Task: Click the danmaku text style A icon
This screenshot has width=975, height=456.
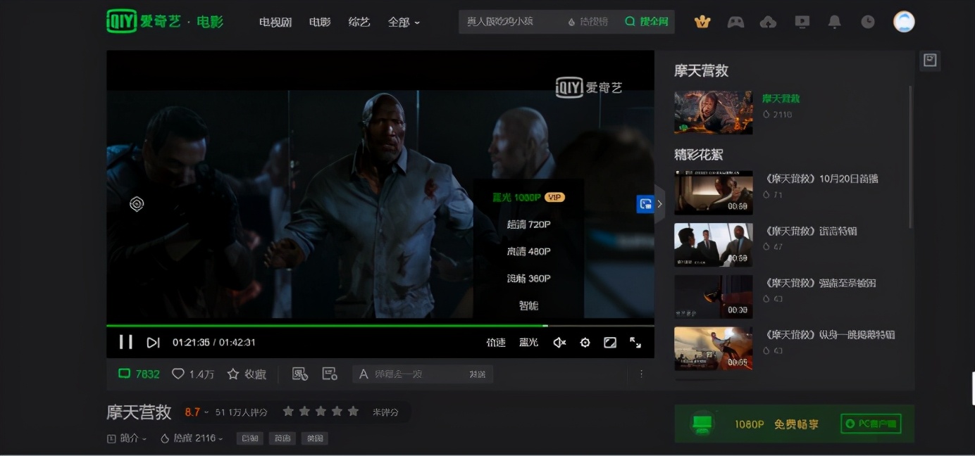Action: tap(364, 374)
